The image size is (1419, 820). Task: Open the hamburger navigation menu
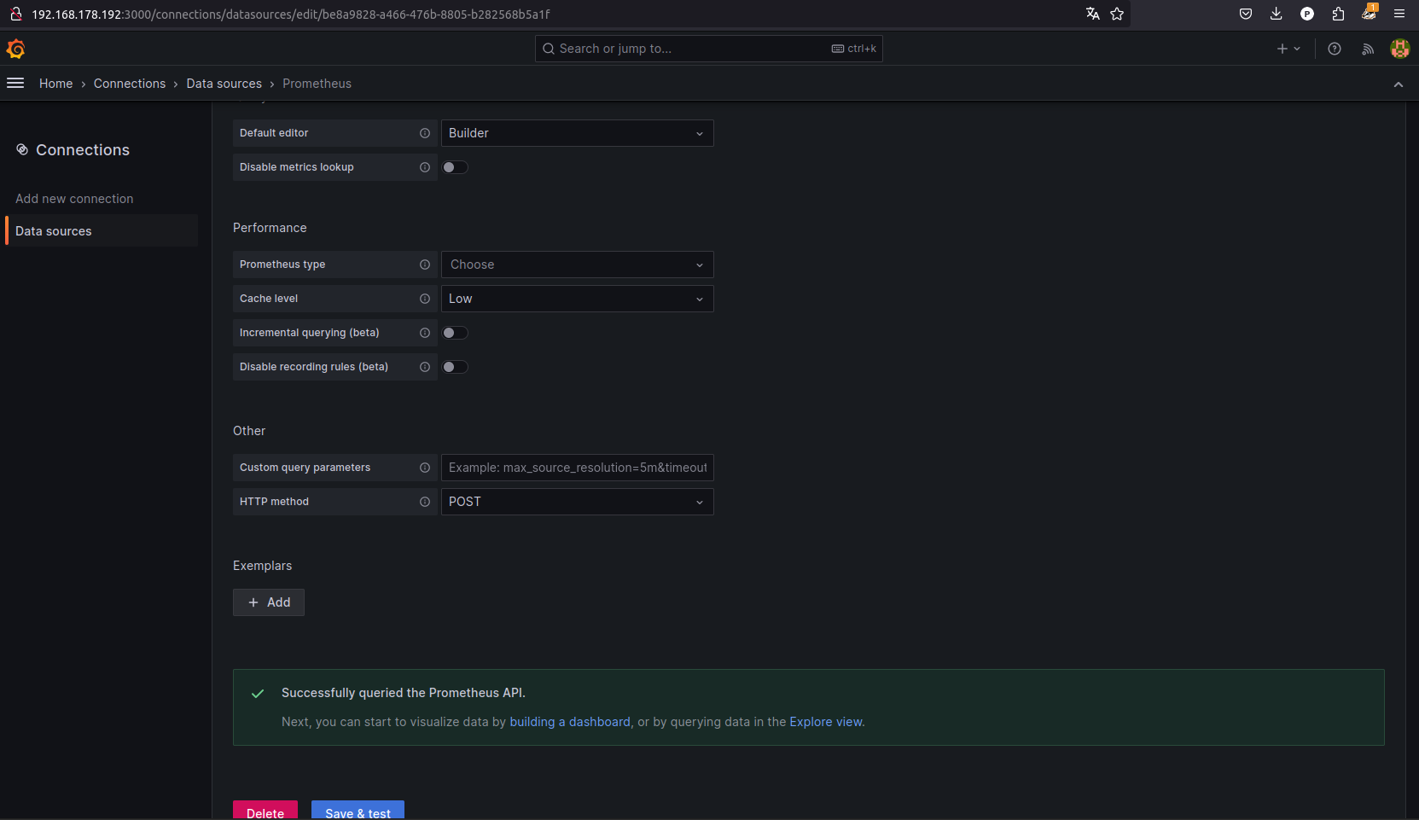point(15,83)
